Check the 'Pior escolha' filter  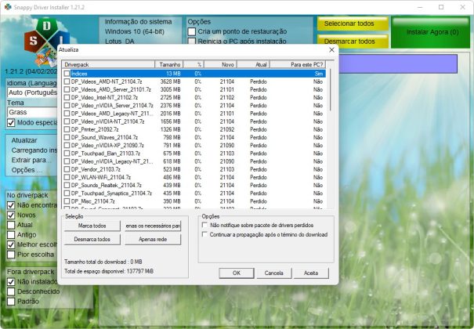tap(11, 255)
